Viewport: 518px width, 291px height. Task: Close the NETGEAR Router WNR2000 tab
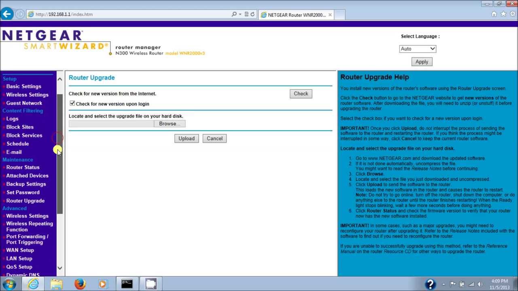point(330,15)
